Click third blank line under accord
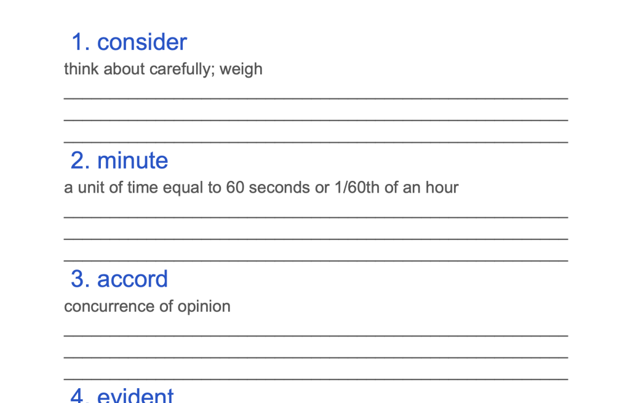The height and width of the screenshot is (403, 630). (x=316, y=379)
